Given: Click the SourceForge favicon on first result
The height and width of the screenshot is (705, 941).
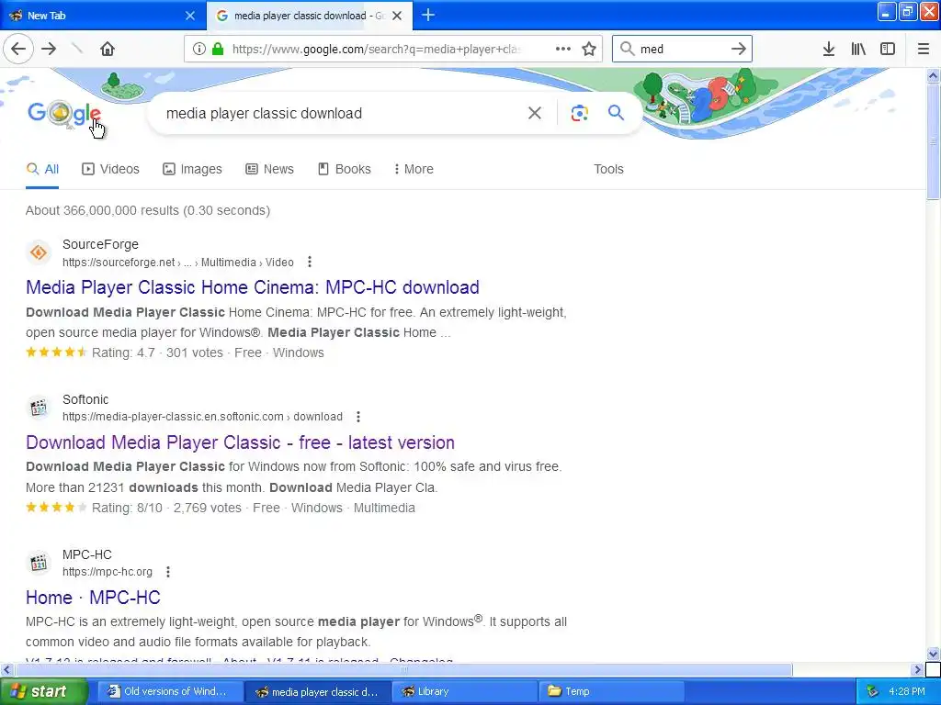Looking at the screenshot, I should tap(39, 252).
